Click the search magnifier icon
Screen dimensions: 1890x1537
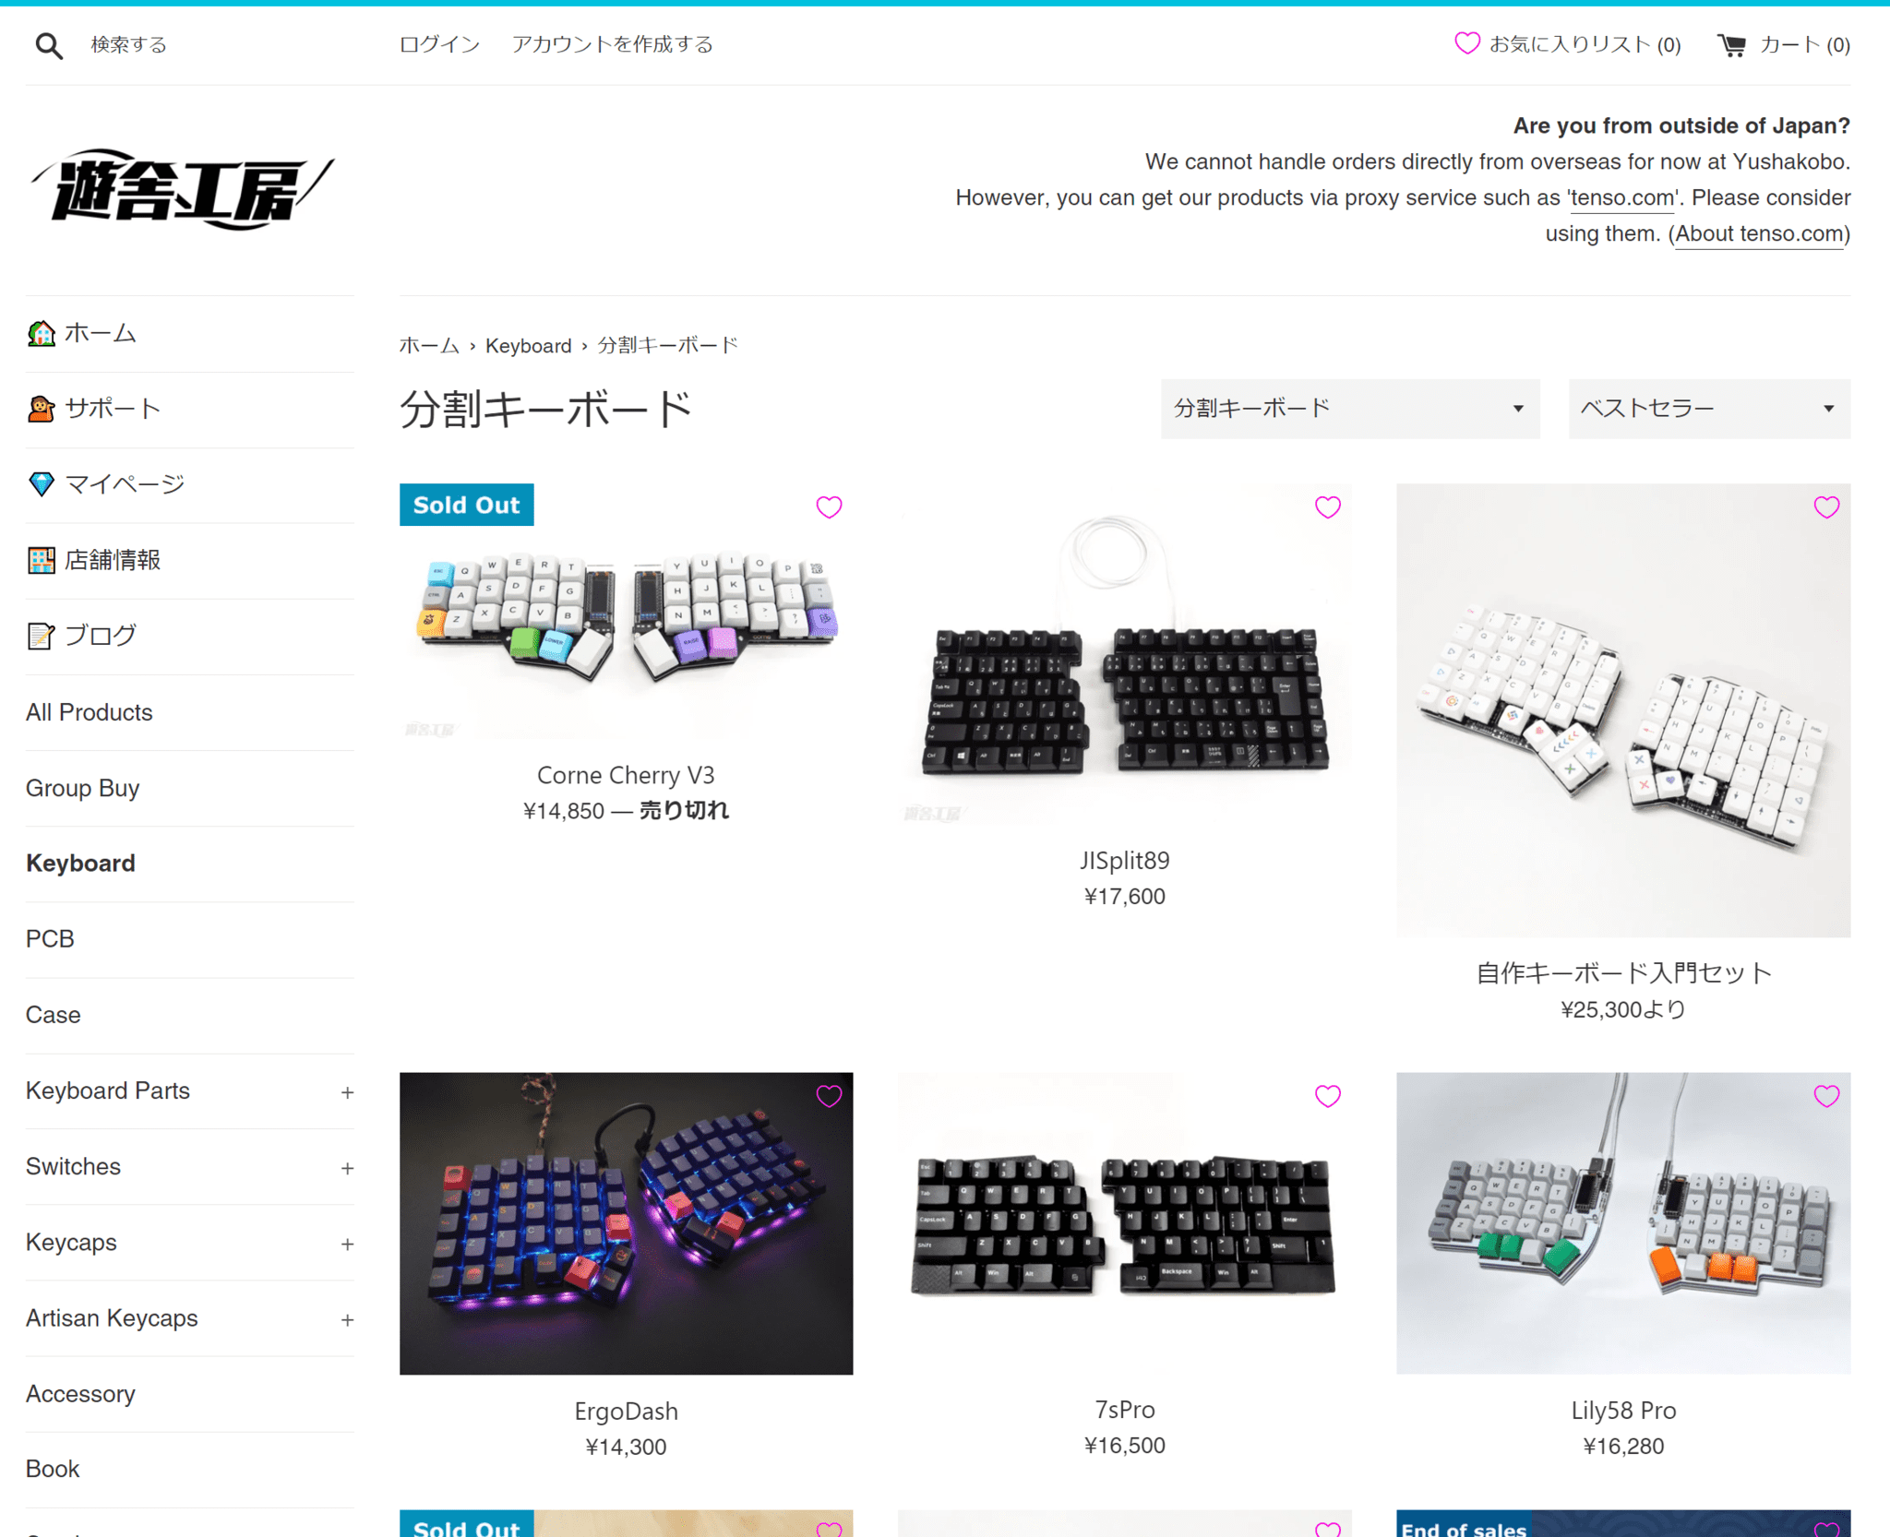pyautogui.click(x=49, y=45)
